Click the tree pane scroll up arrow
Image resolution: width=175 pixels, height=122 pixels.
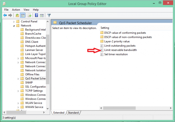click(48, 21)
